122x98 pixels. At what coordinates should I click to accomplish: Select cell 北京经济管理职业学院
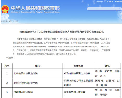[x=38, y=83]
